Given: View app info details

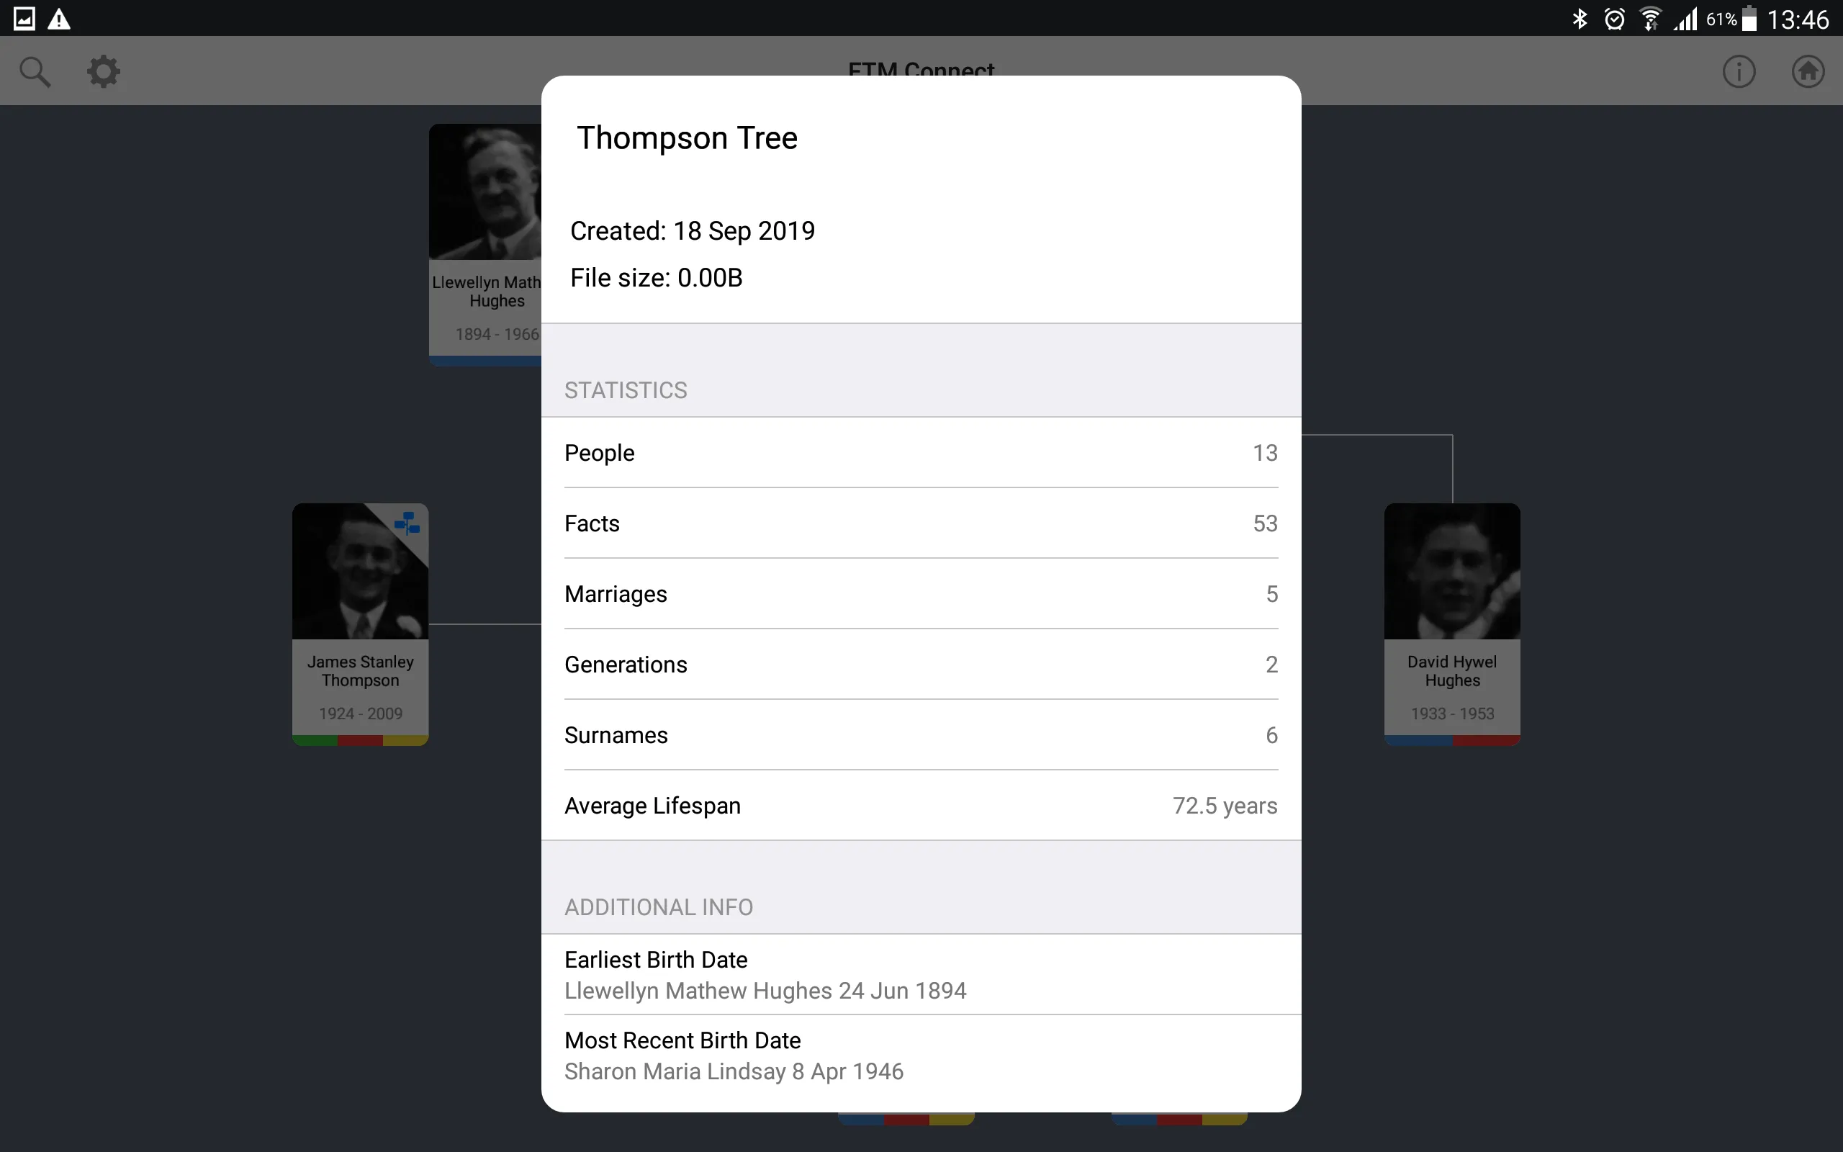Looking at the screenshot, I should (x=1738, y=72).
